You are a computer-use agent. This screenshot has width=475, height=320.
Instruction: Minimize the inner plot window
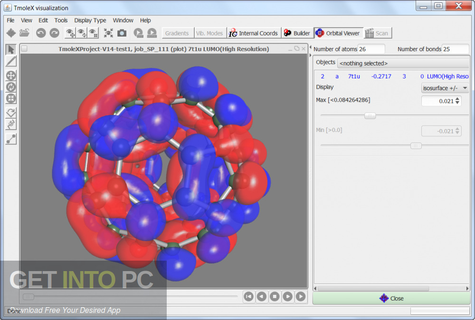click(x=290, y=49)
